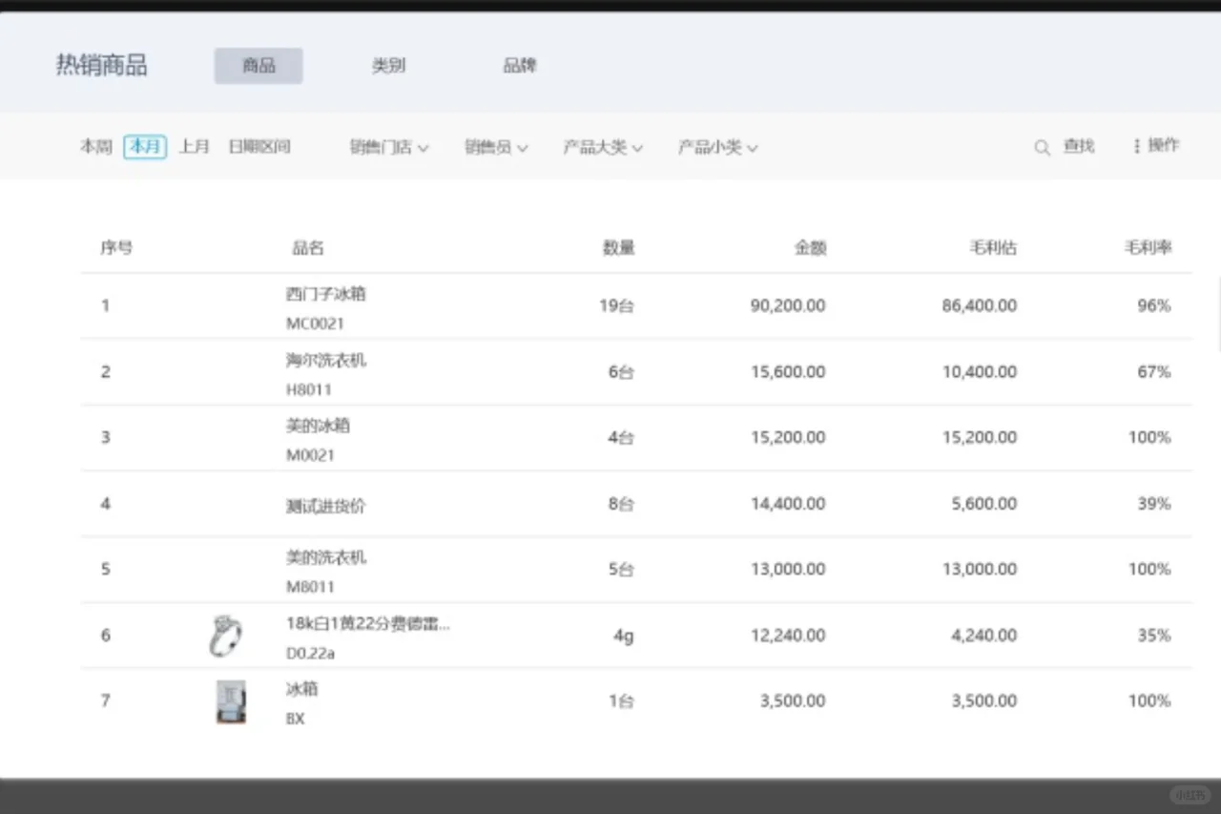
Task: Filter by 本周 (this week)
Action: click(x=96, y=147)
